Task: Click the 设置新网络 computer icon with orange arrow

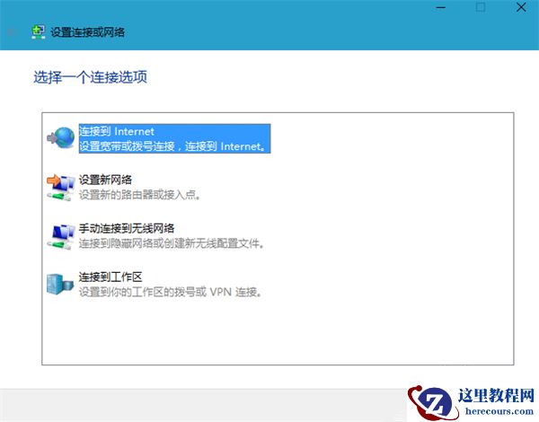Action: (x=61, y=188)
